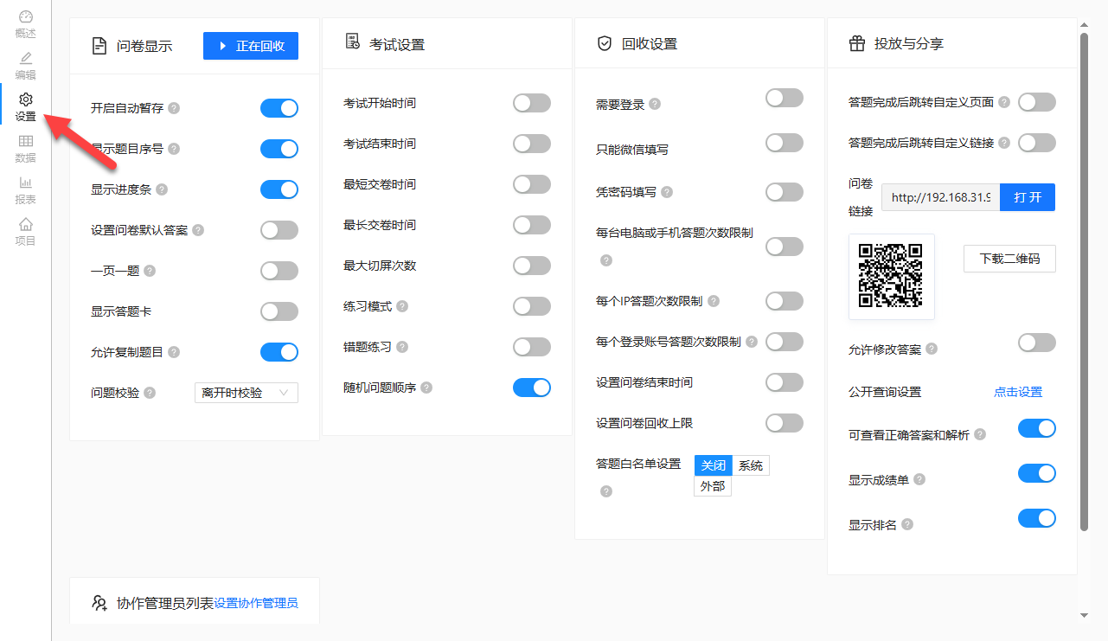Open the 报表 reports sidebar icon
Viewport: 1108px width, 641px height.
pos(26,190)
